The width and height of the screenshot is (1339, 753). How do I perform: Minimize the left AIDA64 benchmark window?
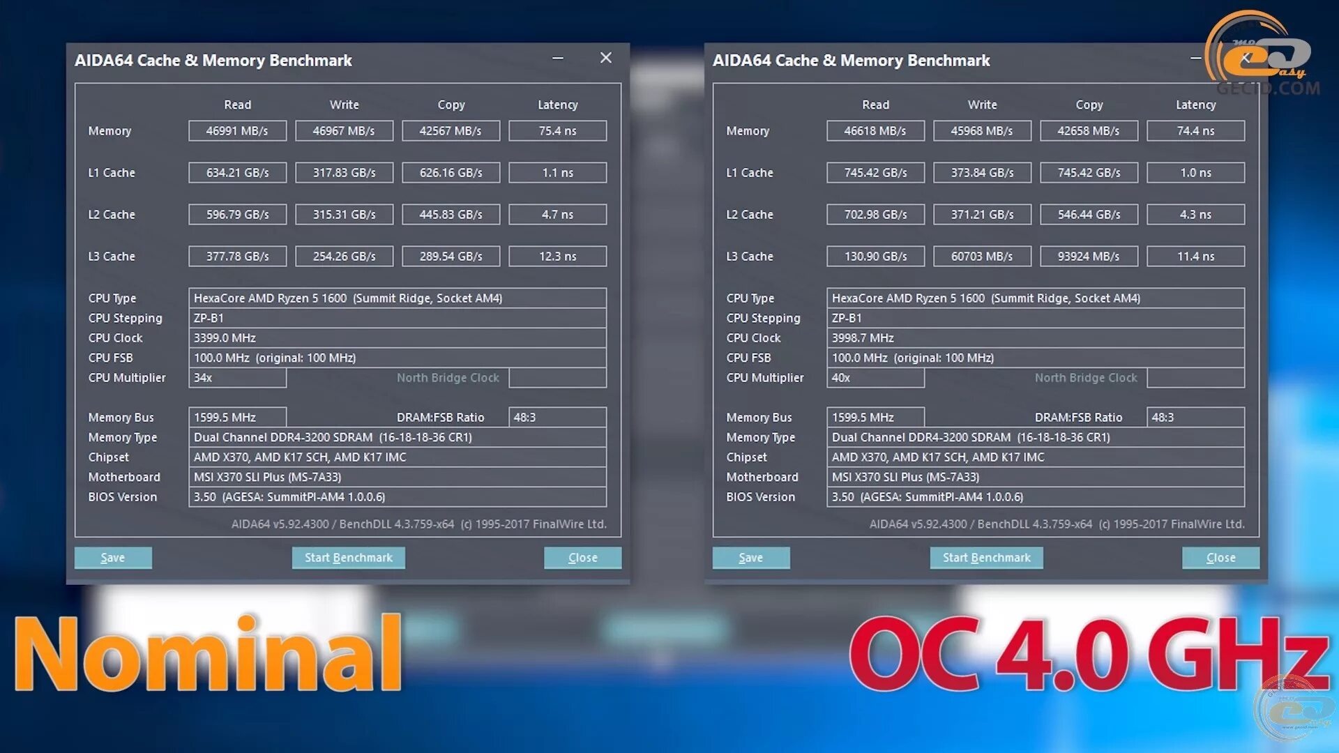click(558, 59)
